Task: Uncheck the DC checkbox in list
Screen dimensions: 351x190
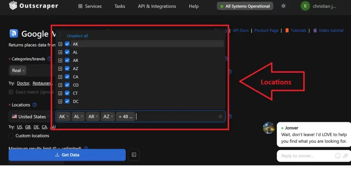Action: (x=67, y=102)
